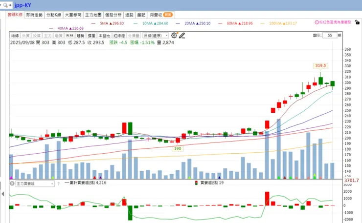This screenshot has width=362, height=223.
Task: Close the 主力買賣超 indicator panel
Action: (x=12, y=183)
